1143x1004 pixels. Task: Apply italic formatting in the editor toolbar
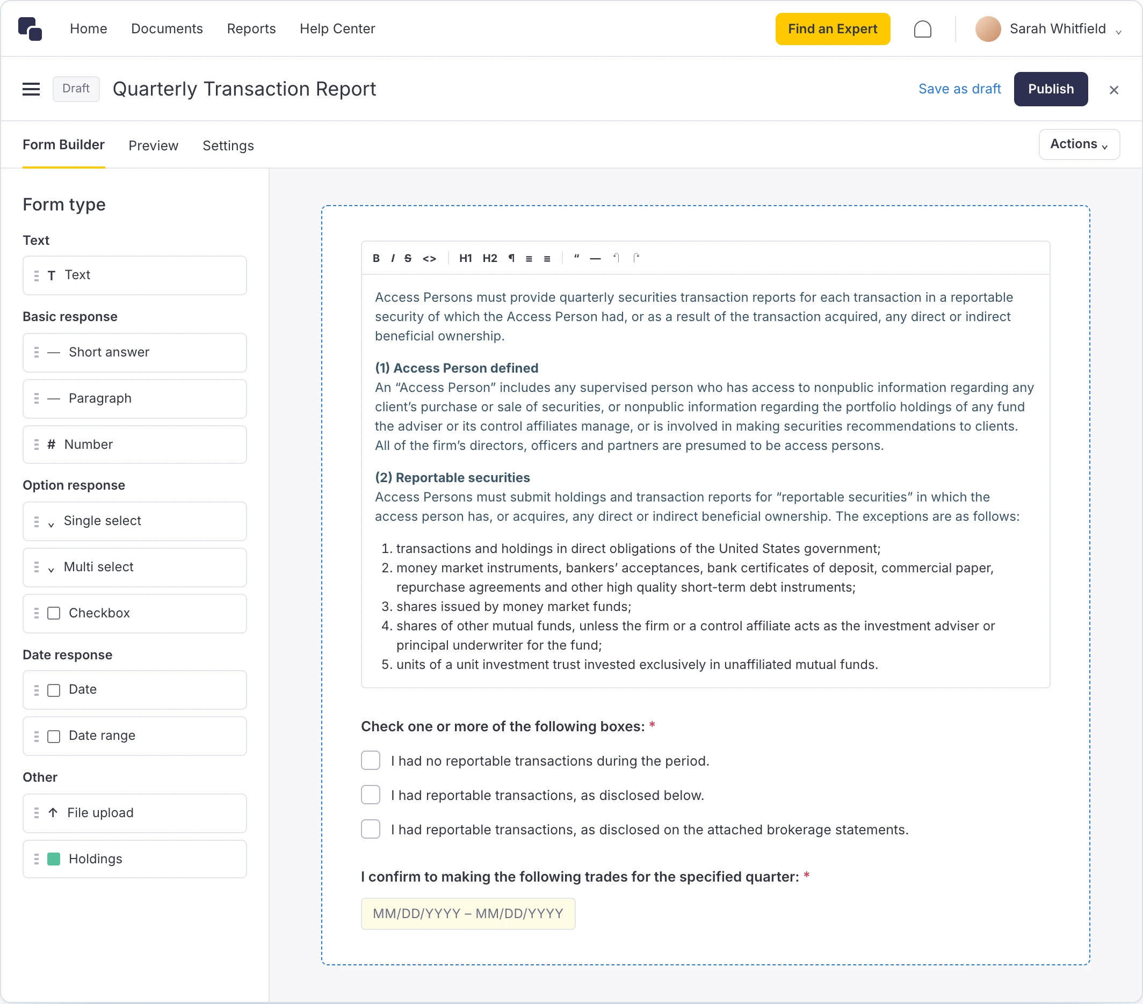click(x=393, y=258)
